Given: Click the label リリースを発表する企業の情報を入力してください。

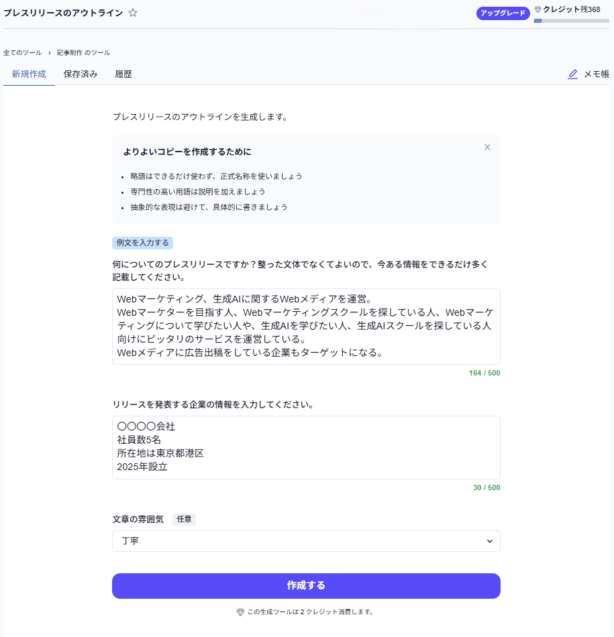Looking at the screenshot, I should [213, 404].
